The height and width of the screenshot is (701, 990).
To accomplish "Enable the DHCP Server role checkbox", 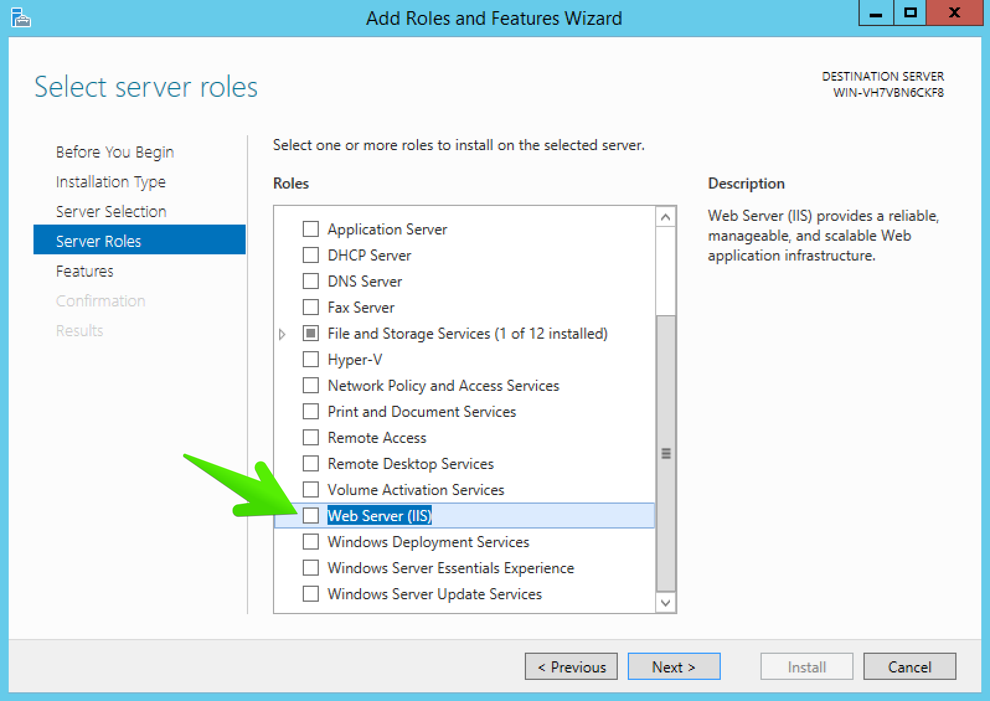I will pos(311,255).
